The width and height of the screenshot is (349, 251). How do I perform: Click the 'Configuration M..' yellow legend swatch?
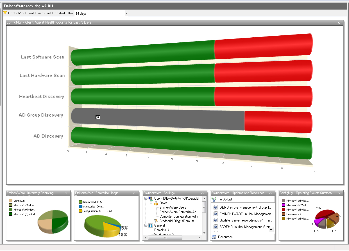click(x=80, y=211)
